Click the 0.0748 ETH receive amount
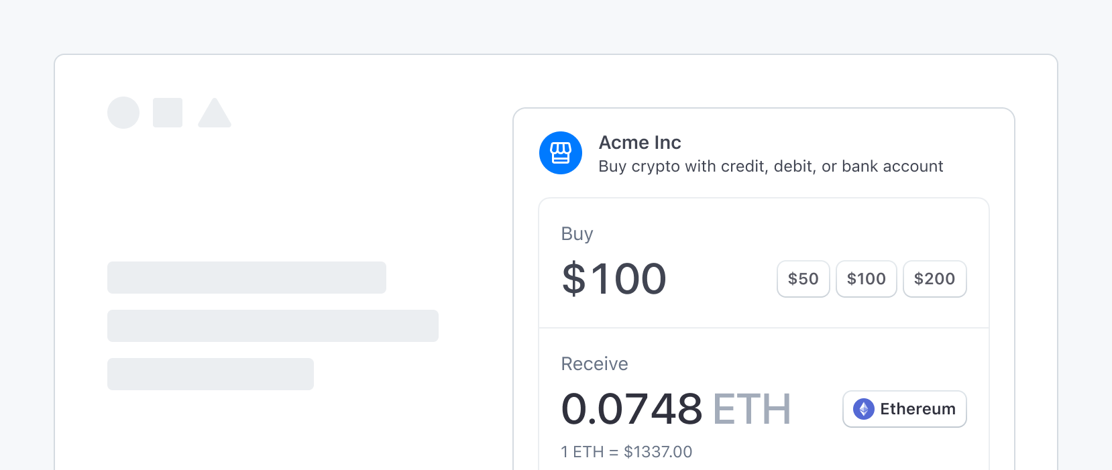This screenshot has width=1112, height=470. 676,409
